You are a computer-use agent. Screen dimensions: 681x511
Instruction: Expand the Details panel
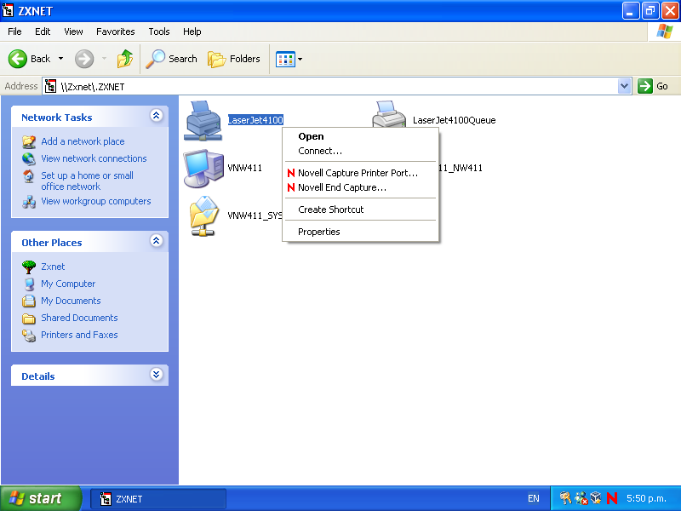point(157,375)
